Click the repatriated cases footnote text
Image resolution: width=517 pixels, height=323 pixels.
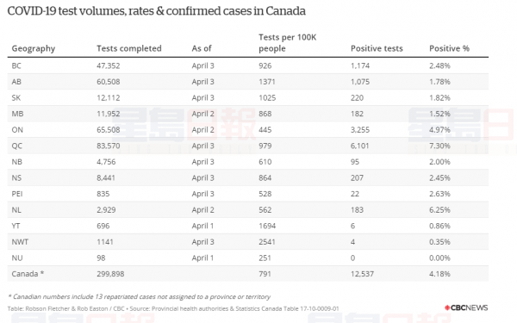139,296
